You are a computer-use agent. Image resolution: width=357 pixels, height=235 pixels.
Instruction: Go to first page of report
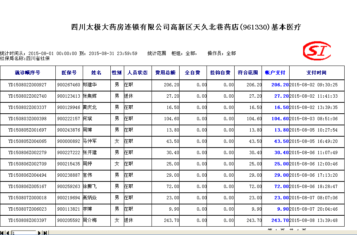point(2,233)
